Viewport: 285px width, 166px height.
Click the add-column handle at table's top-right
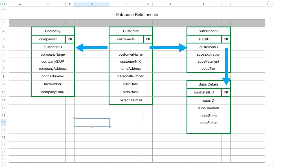pyautogui.click(x=270, y=4)
